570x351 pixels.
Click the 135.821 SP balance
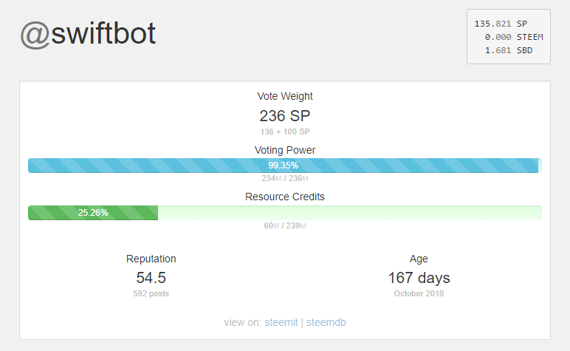[502, 24]
